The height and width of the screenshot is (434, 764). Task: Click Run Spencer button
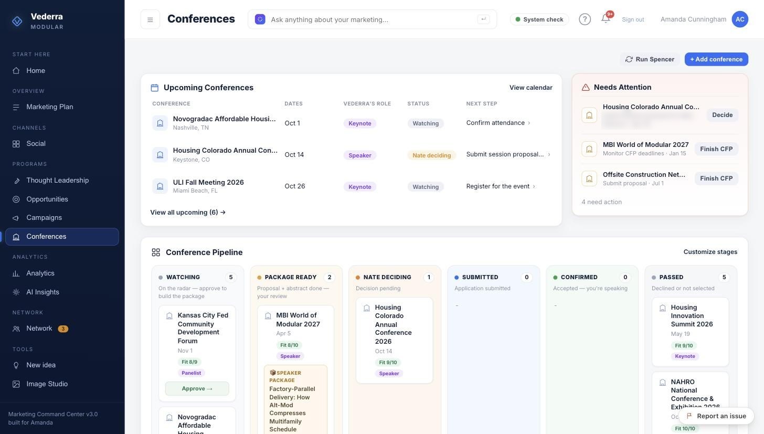coord(650,59)
